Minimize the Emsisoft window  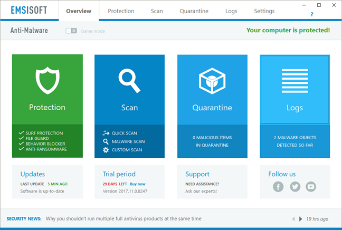point(304,5)
